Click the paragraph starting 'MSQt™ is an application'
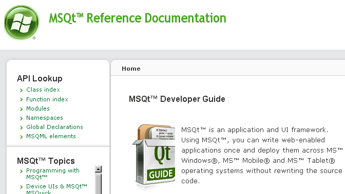This screenshot has width=345, height=194. point(262,156)
